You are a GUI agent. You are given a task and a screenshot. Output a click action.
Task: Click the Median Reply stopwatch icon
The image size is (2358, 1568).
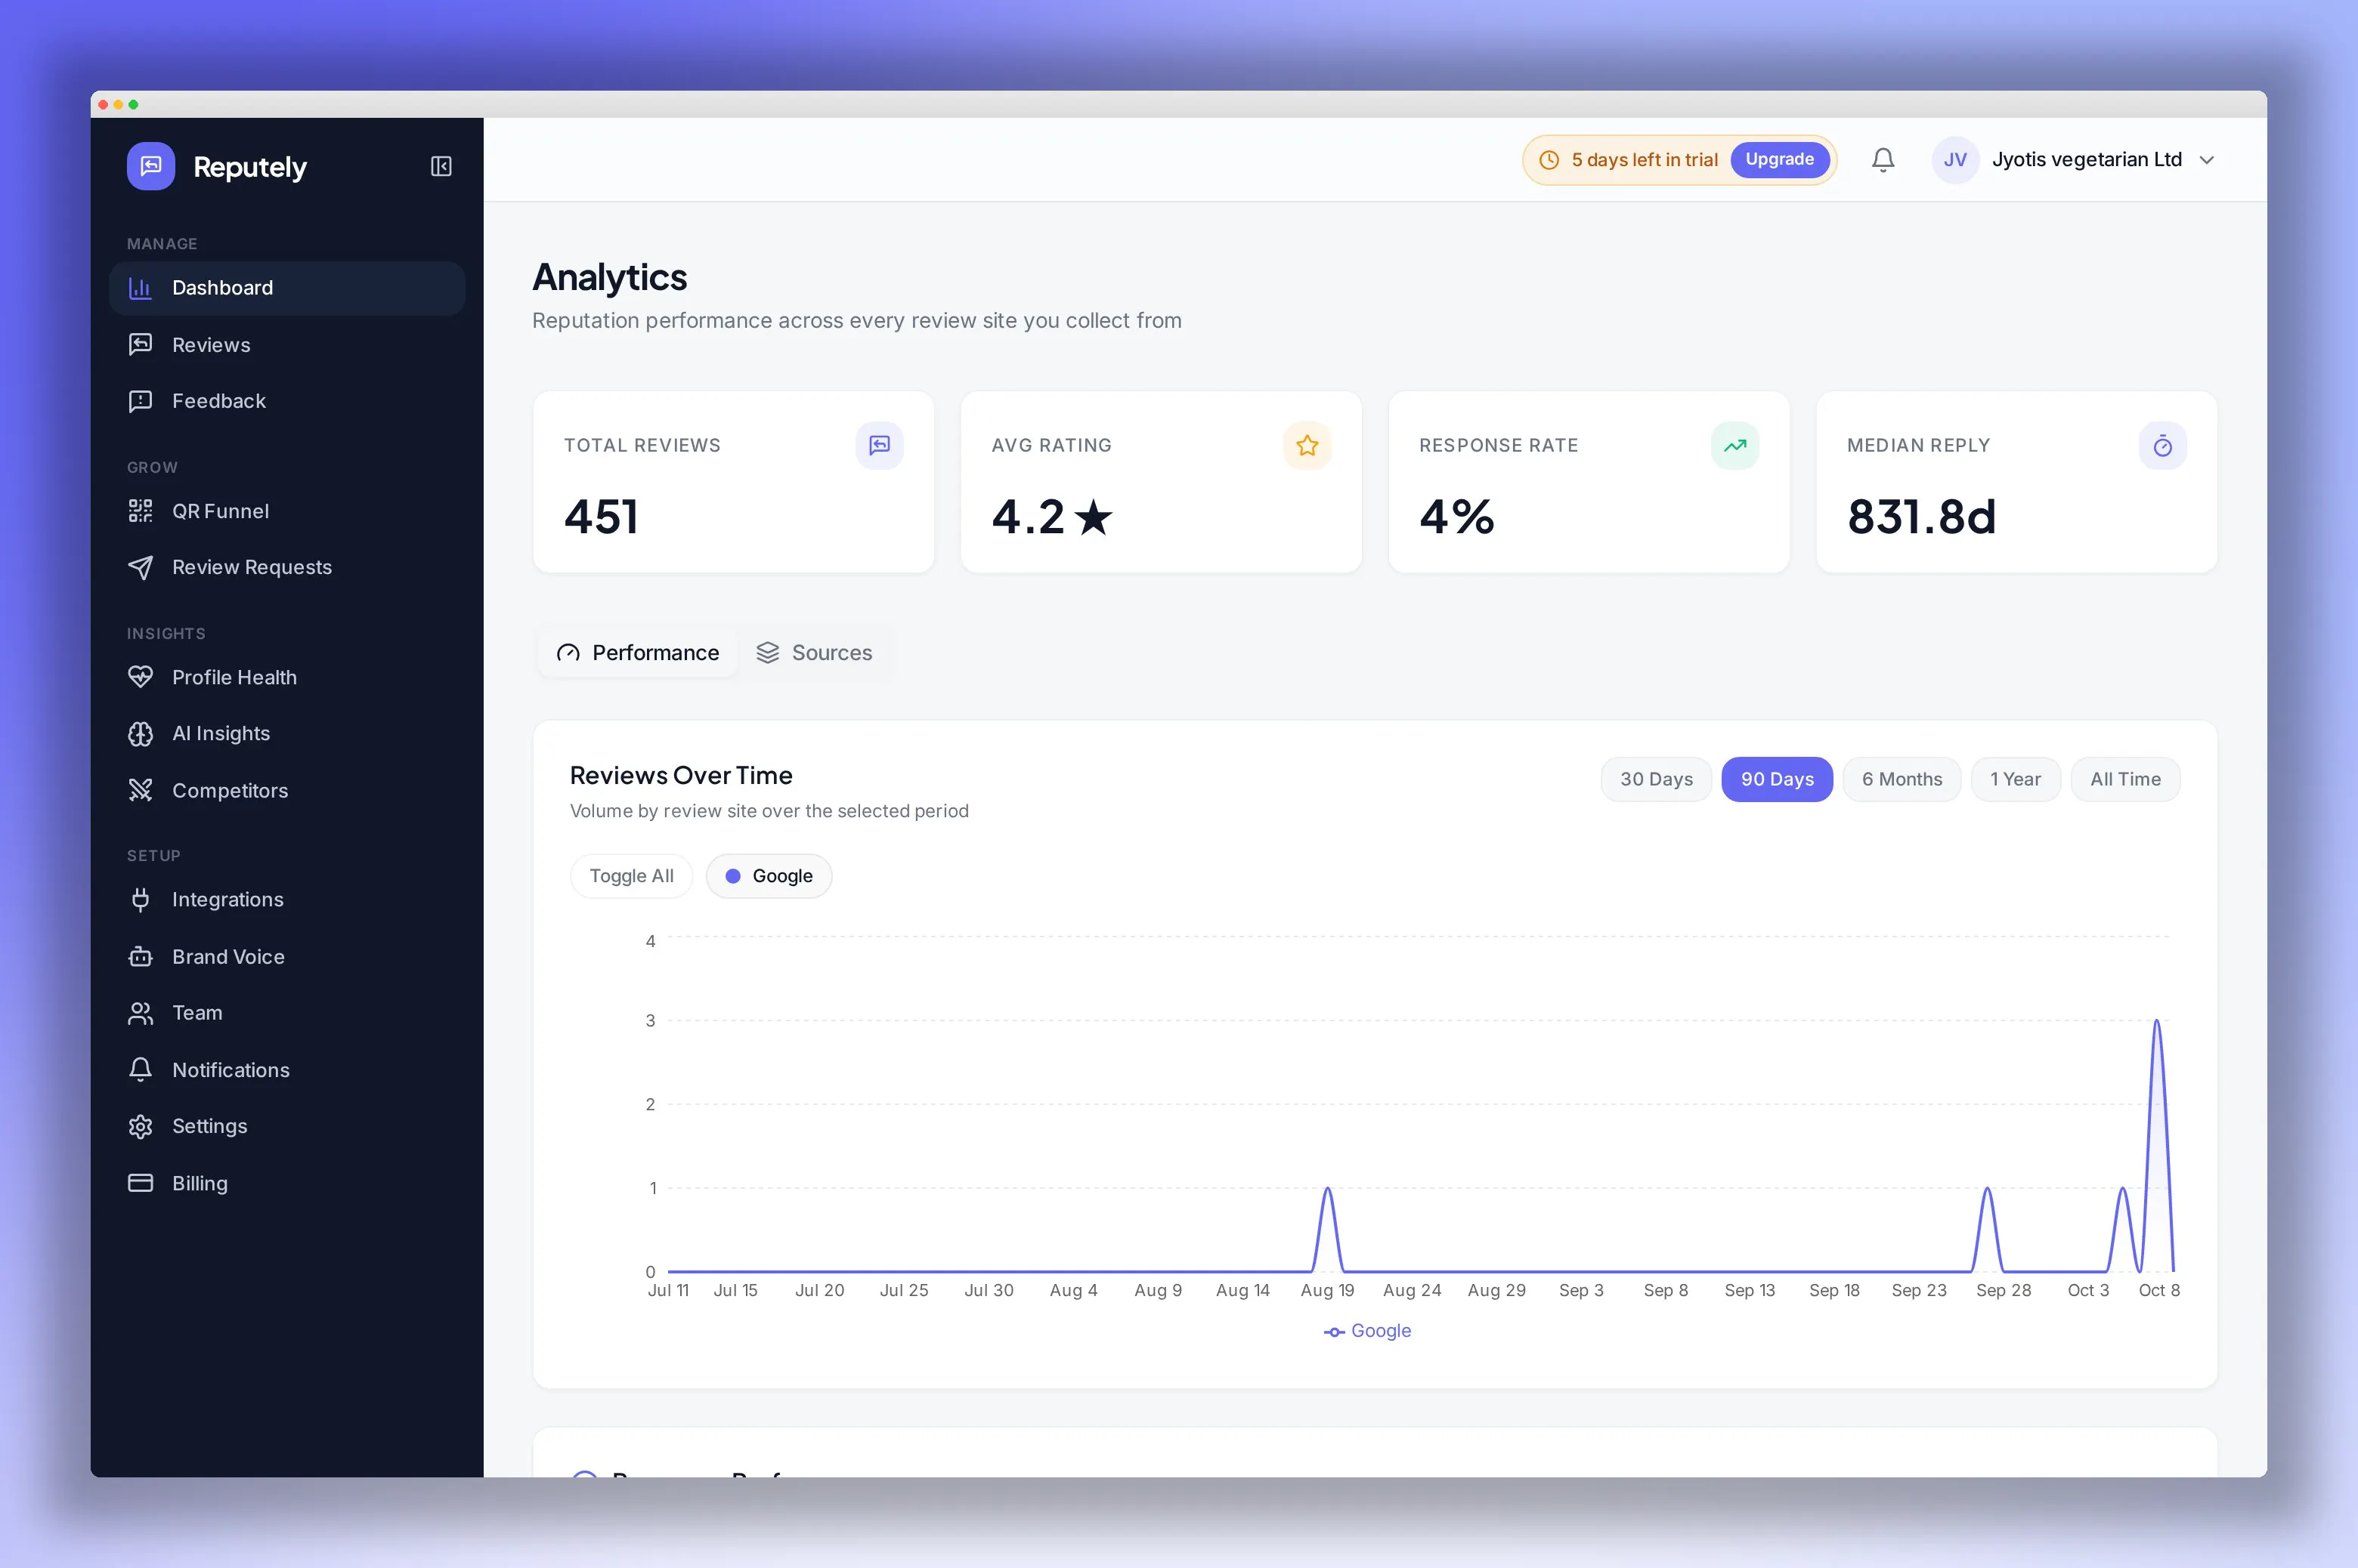(x=2162, y=445)
